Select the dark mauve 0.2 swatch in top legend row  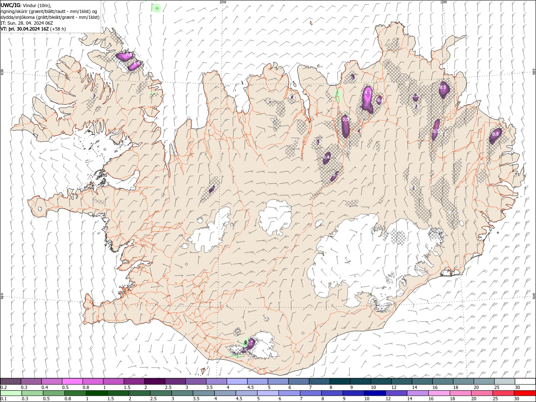[11, 381]
